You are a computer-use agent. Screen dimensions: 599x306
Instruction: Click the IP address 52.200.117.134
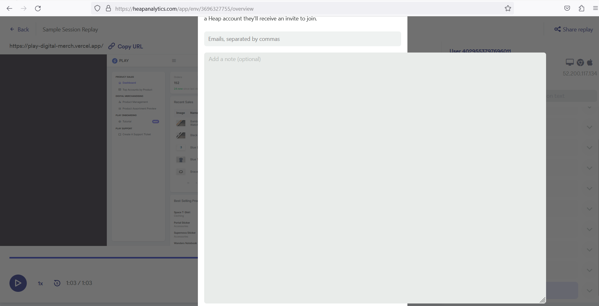coord(580,73)
